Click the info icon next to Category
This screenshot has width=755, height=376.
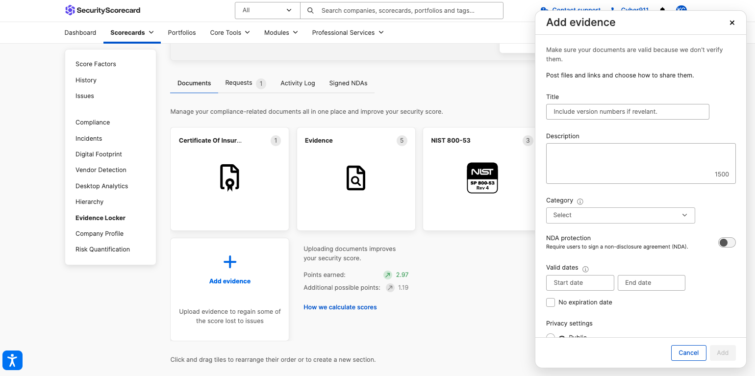tap(580, 201)
